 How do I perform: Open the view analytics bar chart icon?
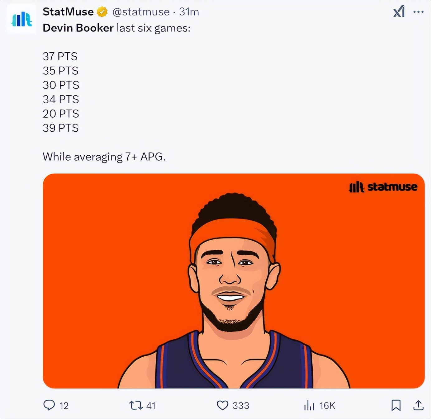(x=309, y=405)
